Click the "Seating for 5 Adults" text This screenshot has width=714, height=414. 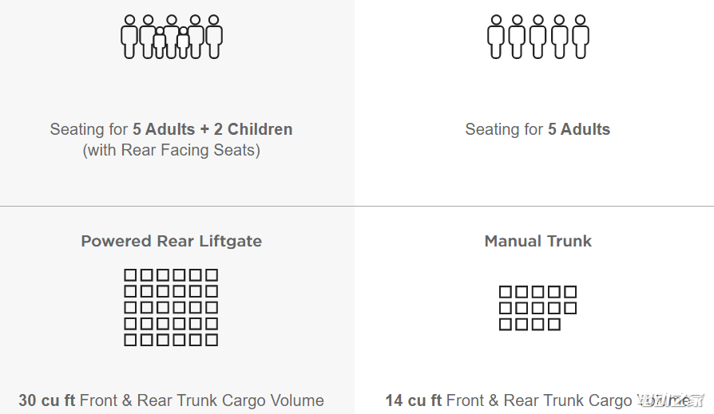[x=537, y=129]
